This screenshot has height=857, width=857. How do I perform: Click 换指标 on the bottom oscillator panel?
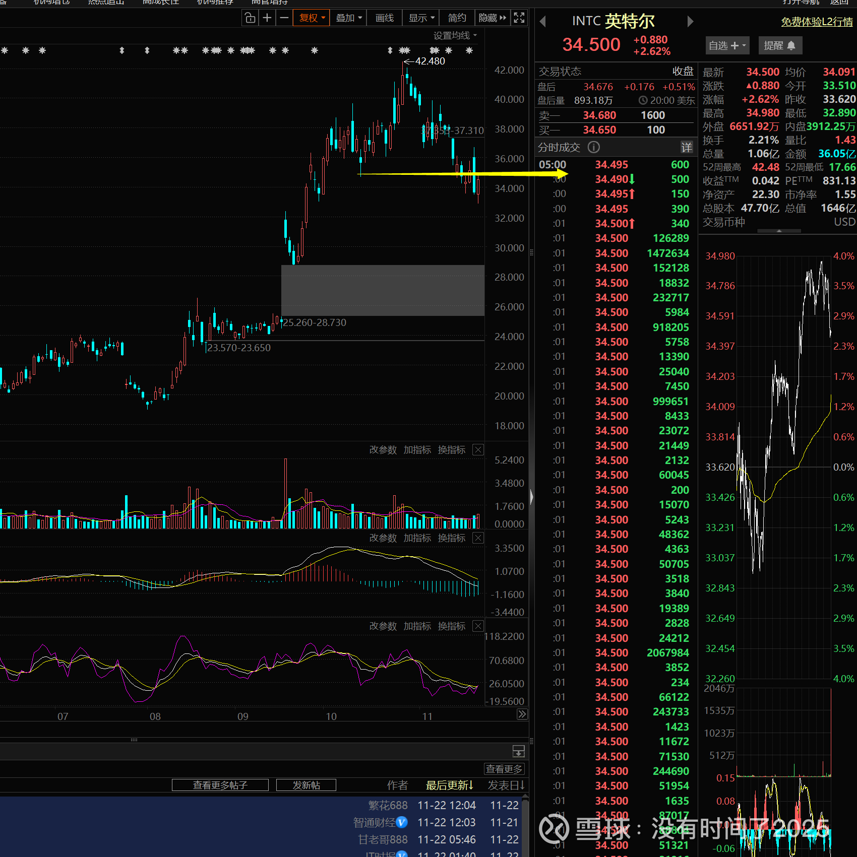pyautogui.click(x=452, y=626)
